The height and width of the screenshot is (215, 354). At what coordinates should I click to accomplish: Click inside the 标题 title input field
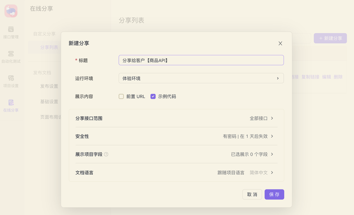[x=201, y=60]
